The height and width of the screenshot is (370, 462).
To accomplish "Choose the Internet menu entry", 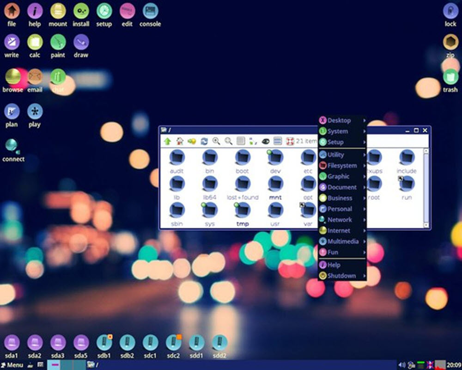I will 339,230.
